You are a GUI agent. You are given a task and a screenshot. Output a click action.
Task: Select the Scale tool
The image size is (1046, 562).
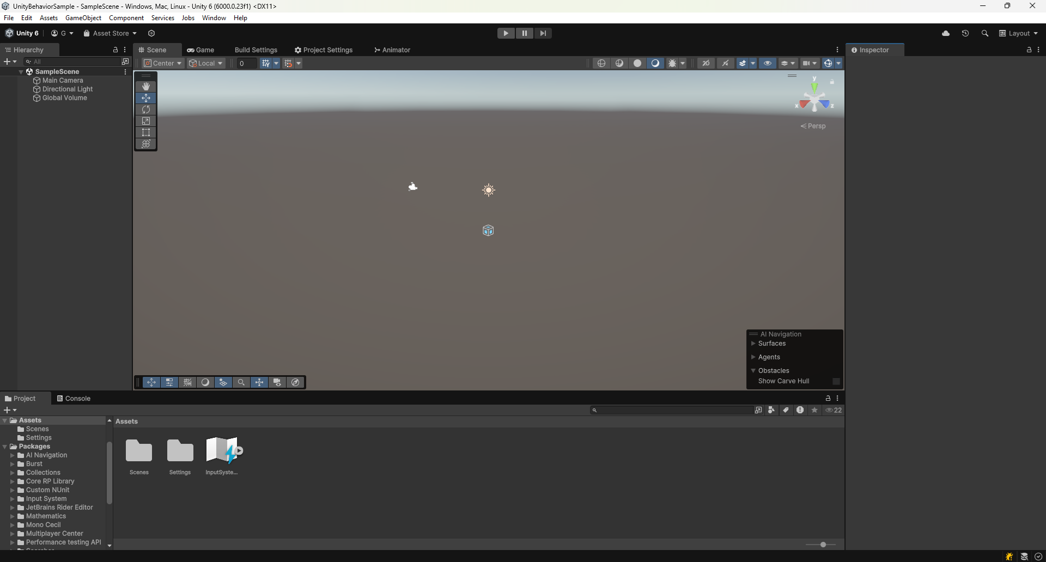(146, 121)
